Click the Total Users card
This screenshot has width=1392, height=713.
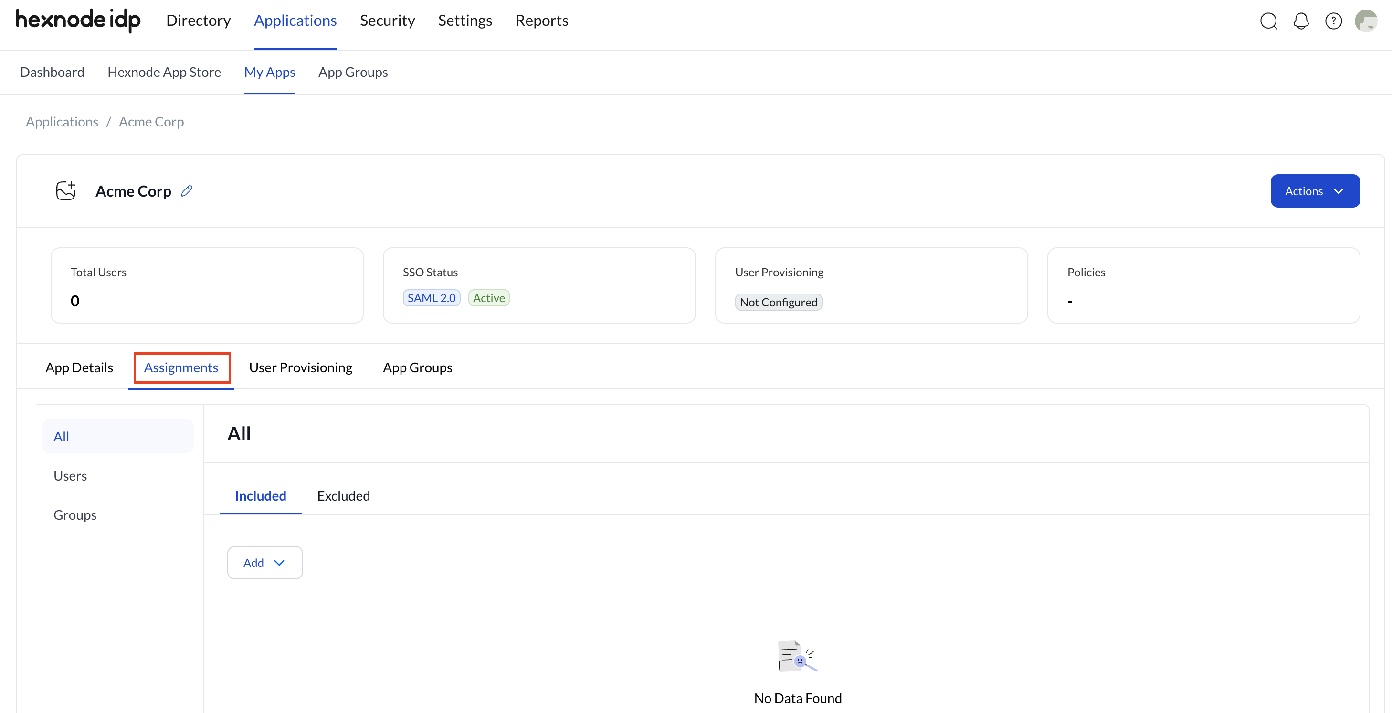tap(207, 285)
